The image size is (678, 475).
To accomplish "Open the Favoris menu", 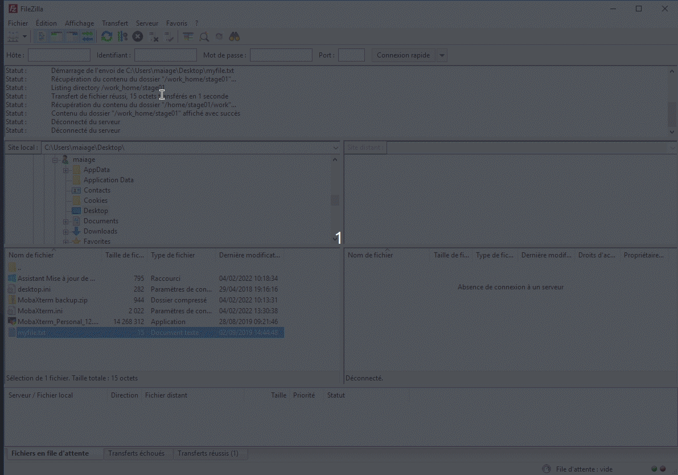I will pyautogui.click(x=176, y=23).
